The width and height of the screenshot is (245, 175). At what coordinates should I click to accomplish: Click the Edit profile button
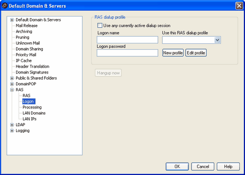tap(196, 53)
